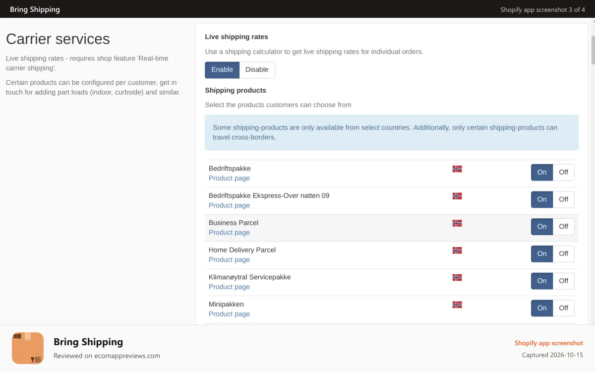The image size is (595, 372).
Task: Turn Home Delivery Parcel On
Action: [542, 254]
